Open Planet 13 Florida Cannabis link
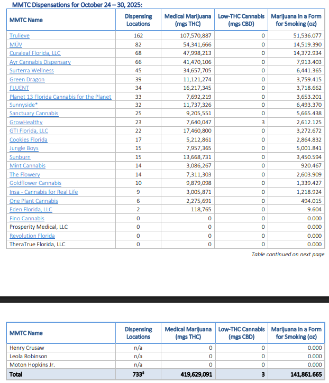The image size is (329, 383). click(60, 97)
